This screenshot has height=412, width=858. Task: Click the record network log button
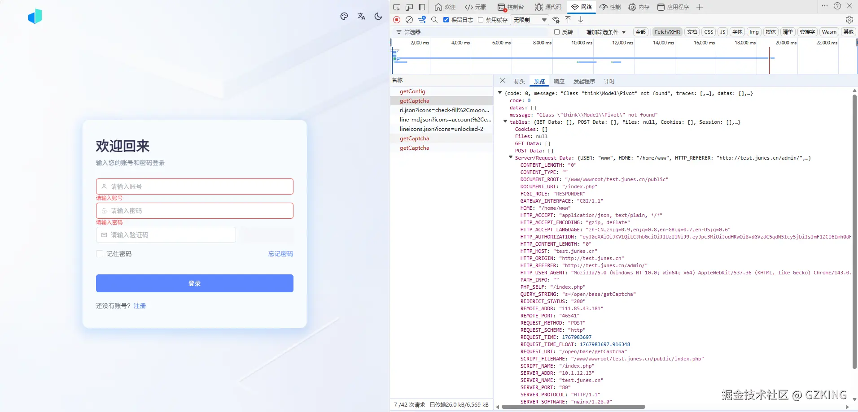[x=397, y=20]
